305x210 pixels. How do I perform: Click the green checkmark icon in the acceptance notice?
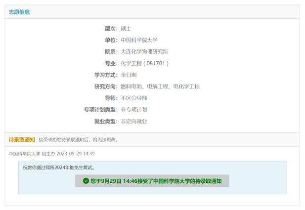pos(86,181)
